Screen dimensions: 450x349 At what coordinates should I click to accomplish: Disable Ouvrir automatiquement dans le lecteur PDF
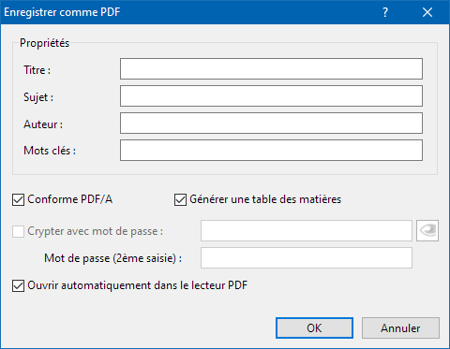pos(19,286)
